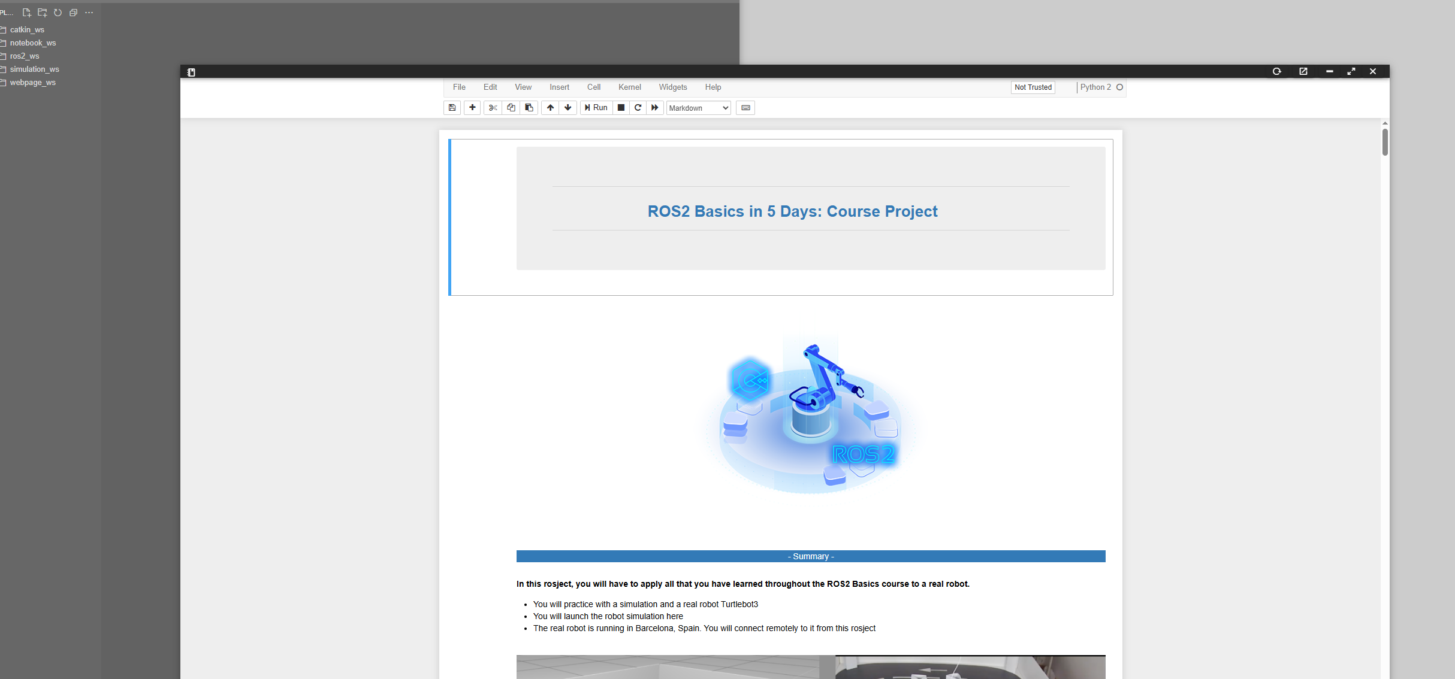The image size is (1455, 679).
Task: Click the notebook vertical scrollbar thumb
Action: (x=1385, y=142)
